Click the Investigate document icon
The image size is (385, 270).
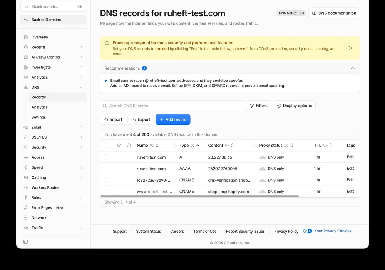tap(26, 67)
